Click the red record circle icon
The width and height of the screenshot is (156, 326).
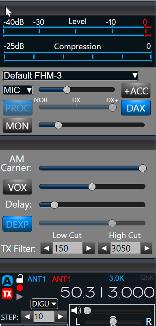point(20,288)
